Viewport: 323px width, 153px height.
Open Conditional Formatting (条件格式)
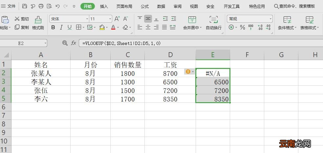click(x=287, y=23)
